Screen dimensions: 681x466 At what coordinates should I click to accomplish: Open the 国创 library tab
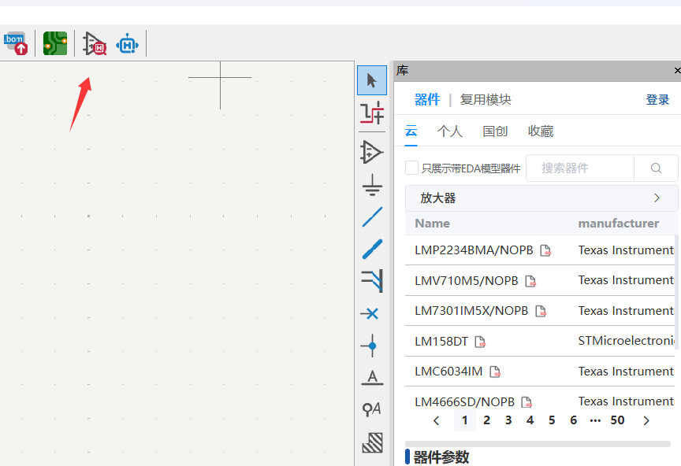click(x=495, y=131)
